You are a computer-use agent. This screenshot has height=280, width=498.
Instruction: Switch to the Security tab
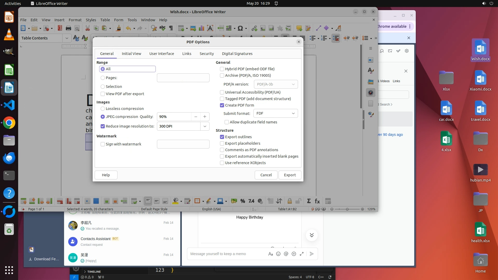point(206,54)
